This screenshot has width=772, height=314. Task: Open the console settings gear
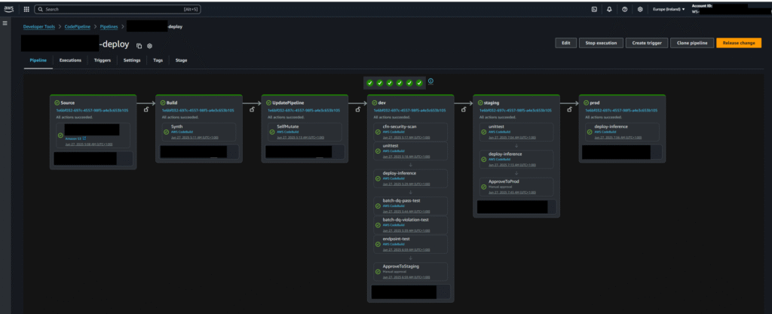(x=640, y=9)
